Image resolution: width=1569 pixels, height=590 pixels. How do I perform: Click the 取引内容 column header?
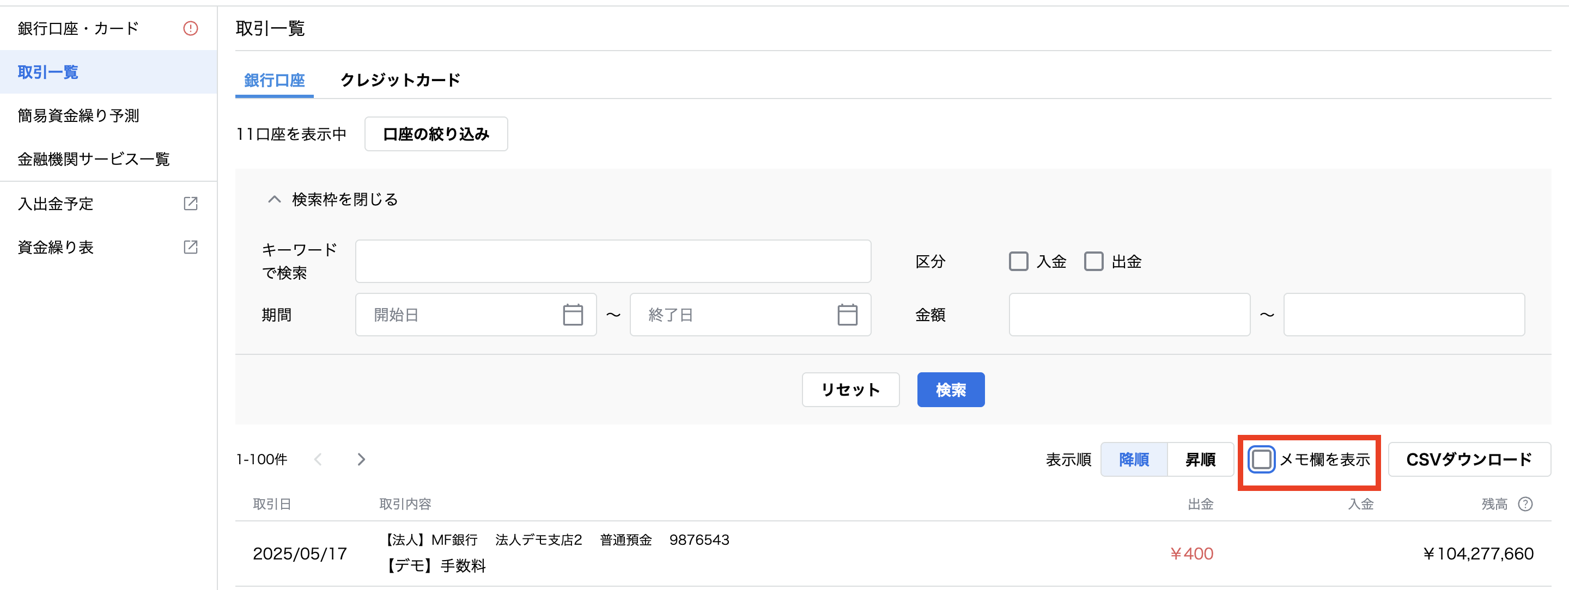pos(405,504)
